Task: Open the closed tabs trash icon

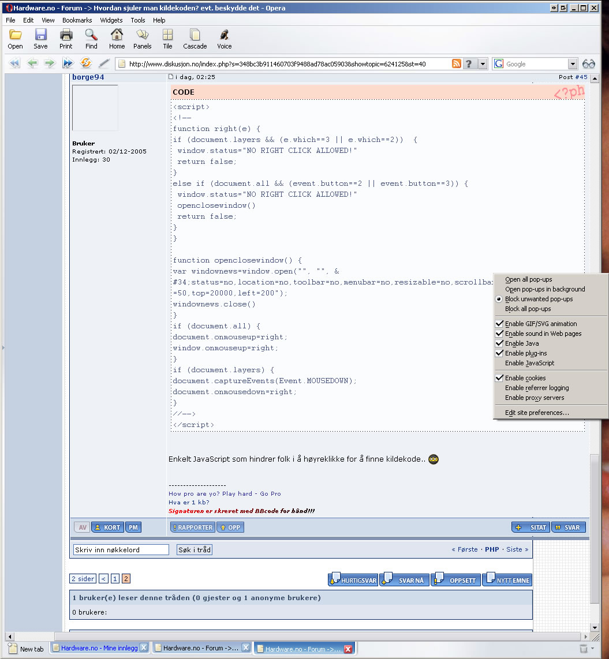Action: pyautogui.click(x=584, y=649)
